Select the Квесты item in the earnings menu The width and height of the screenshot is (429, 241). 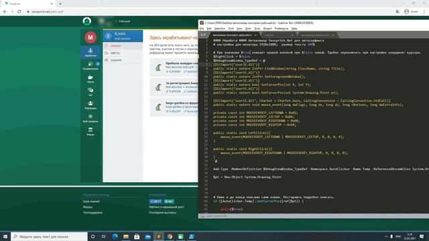(123, 53)
